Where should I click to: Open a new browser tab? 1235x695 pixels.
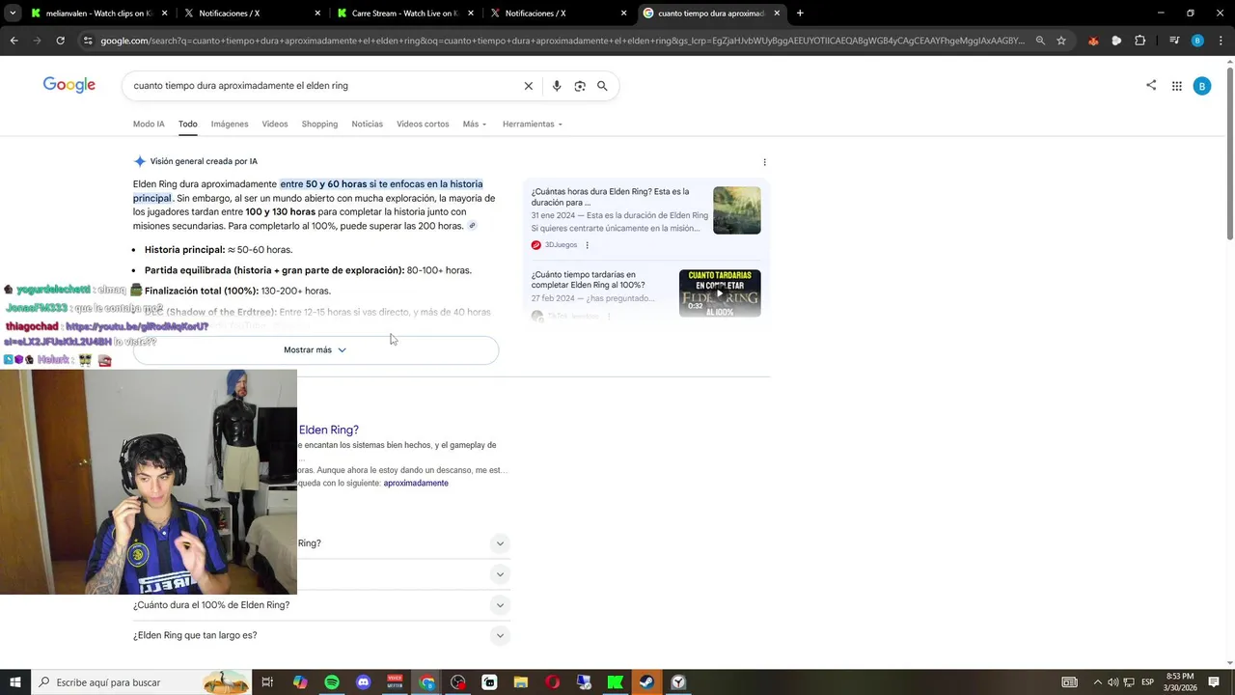pos(800,14)
